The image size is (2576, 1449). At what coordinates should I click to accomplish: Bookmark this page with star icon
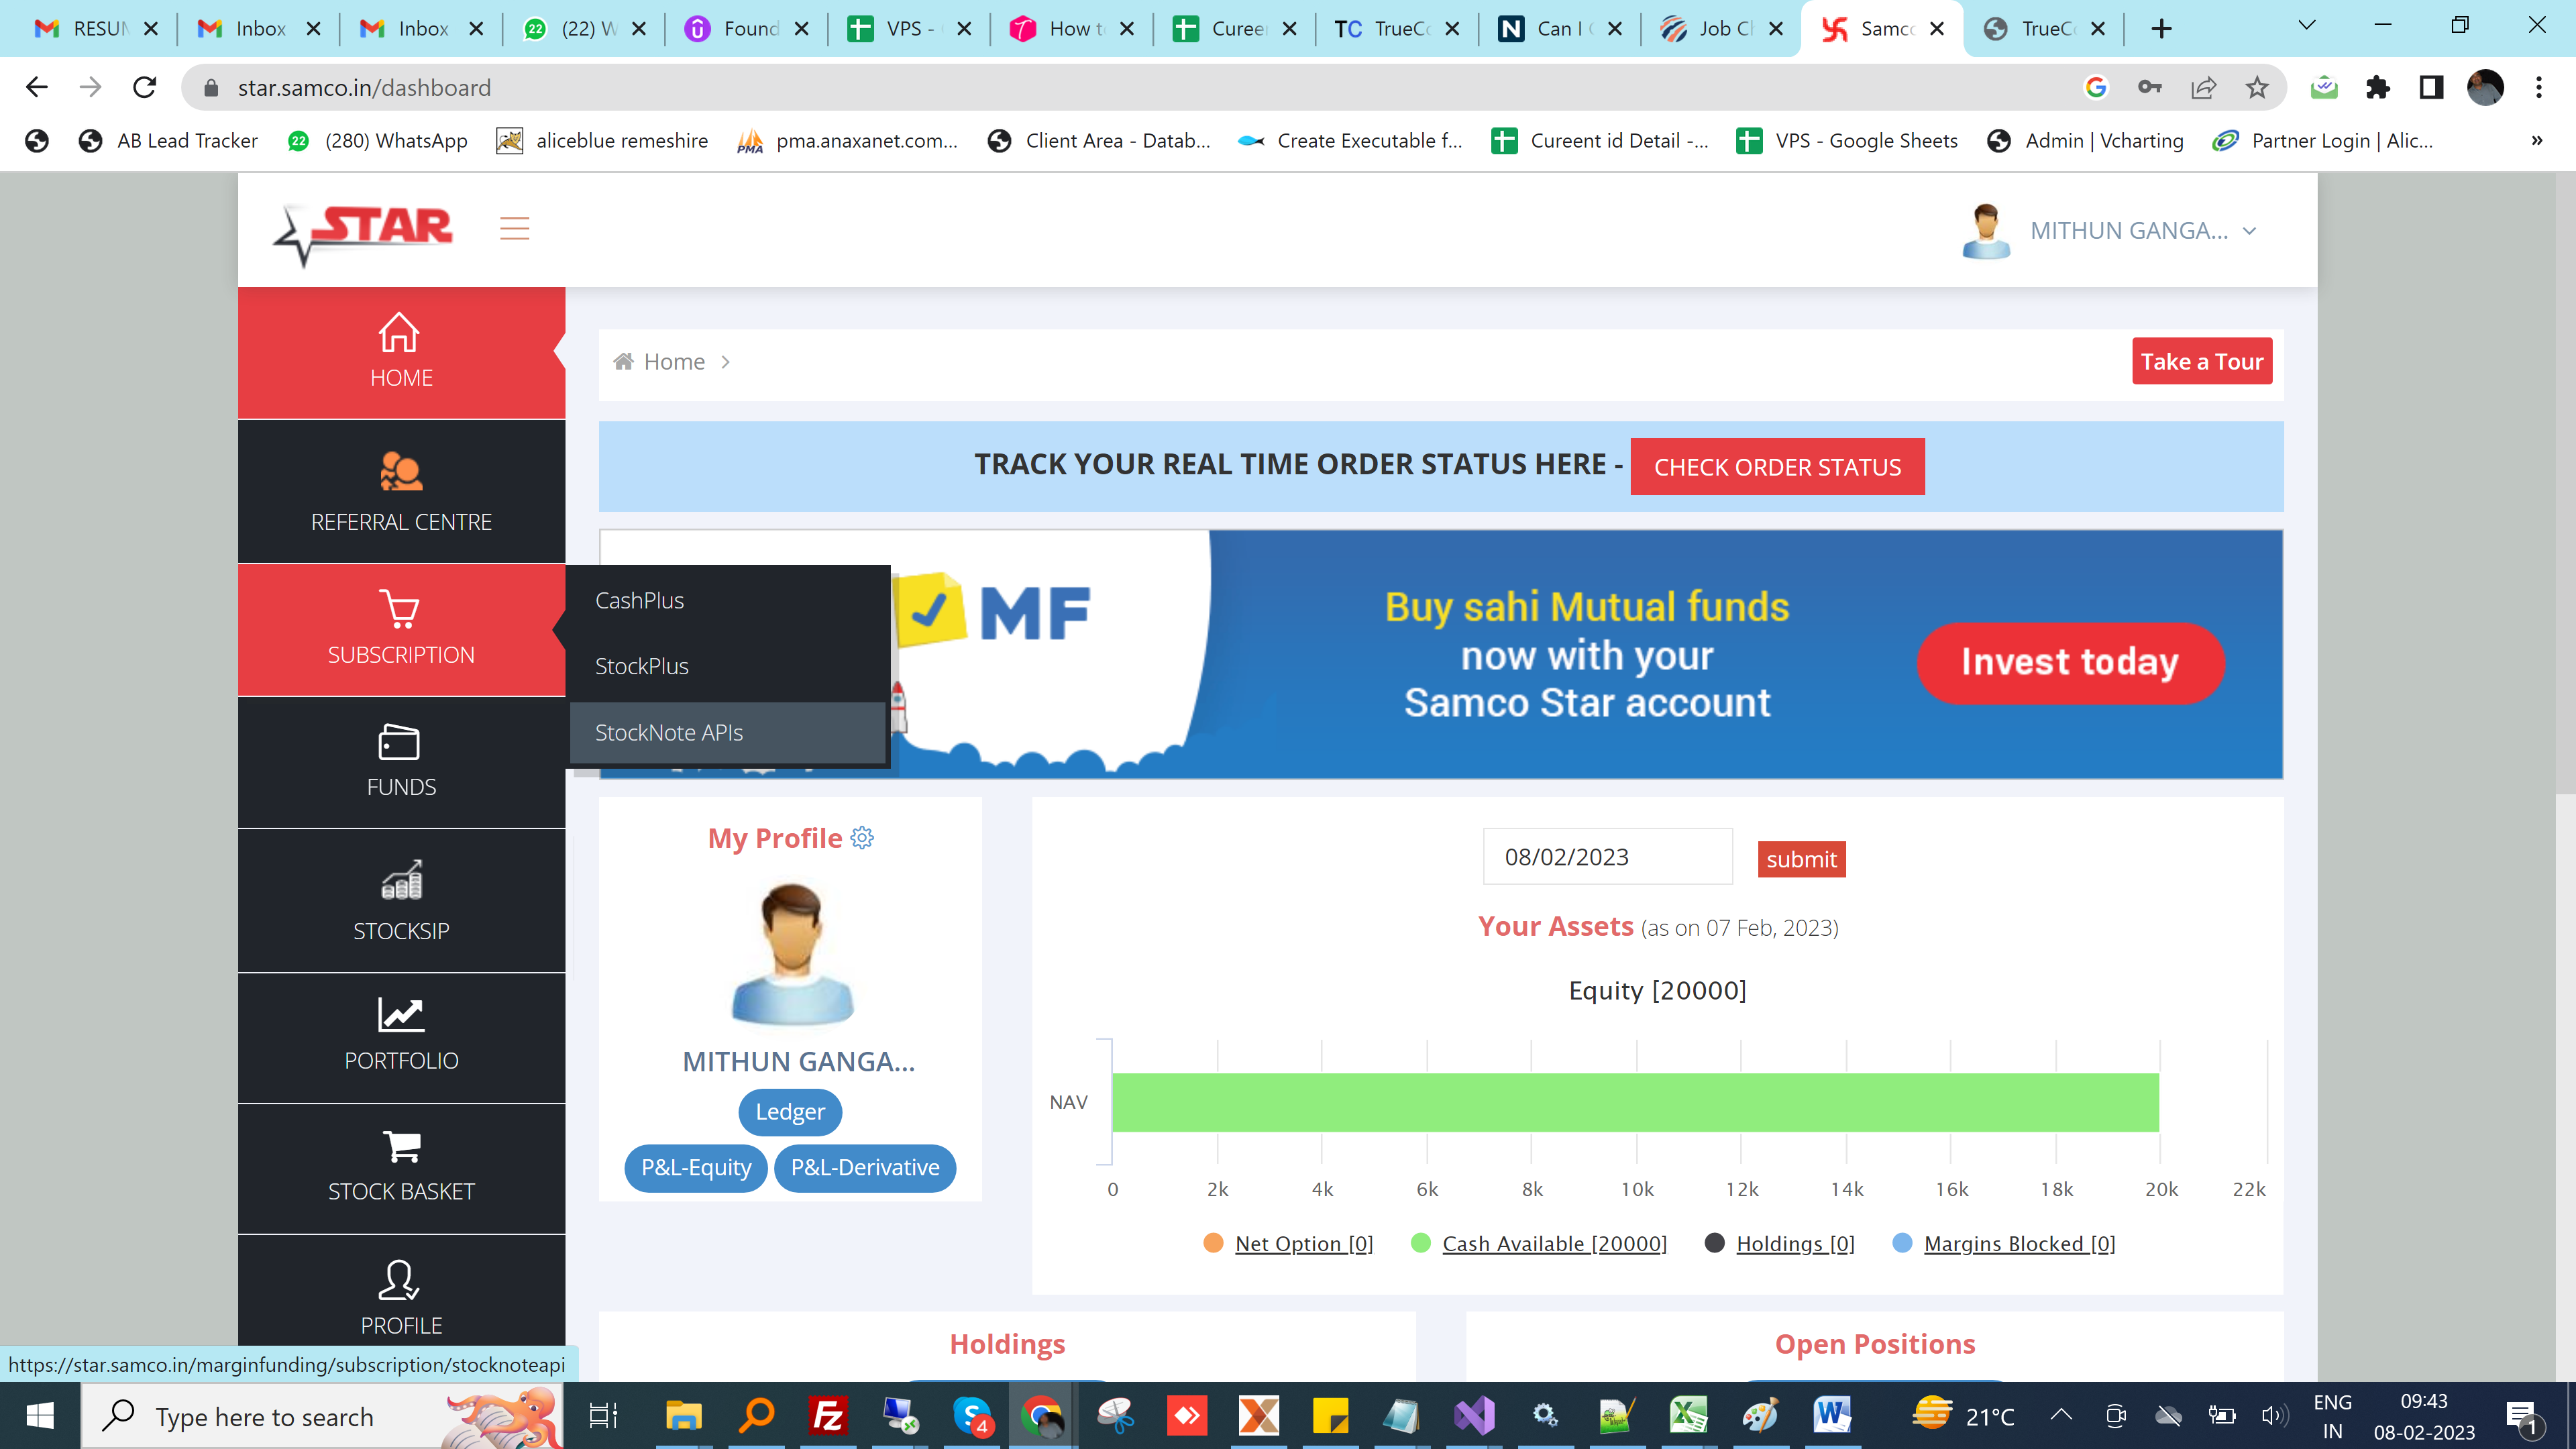pos(2257,87)
